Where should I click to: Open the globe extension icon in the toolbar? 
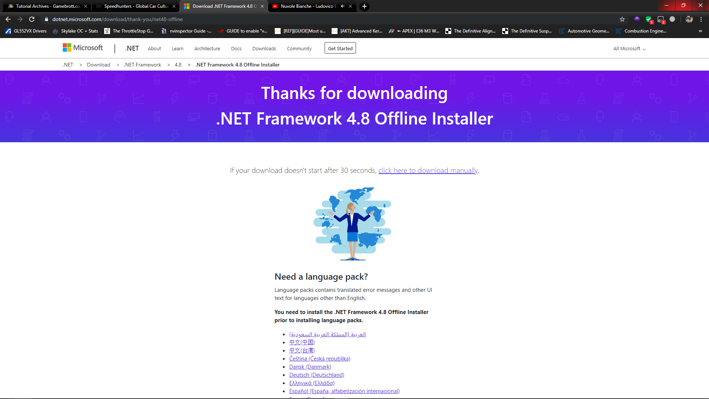672,19
